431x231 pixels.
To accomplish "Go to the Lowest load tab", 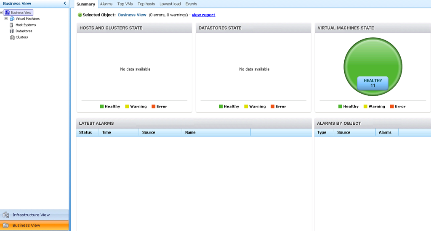I will (170, 4).
